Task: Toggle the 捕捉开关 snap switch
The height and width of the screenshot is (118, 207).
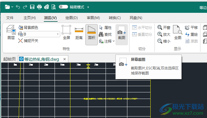Action: coord(28,41)
